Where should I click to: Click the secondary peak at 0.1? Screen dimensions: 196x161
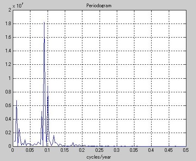pos(48,86)
